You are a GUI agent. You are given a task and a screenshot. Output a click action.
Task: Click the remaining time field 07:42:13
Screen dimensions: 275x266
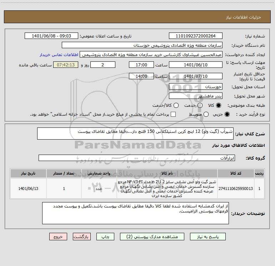[x=66, y=65]
